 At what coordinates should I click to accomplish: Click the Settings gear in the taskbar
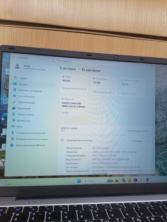pyautogui.click(x=148, y=180)
